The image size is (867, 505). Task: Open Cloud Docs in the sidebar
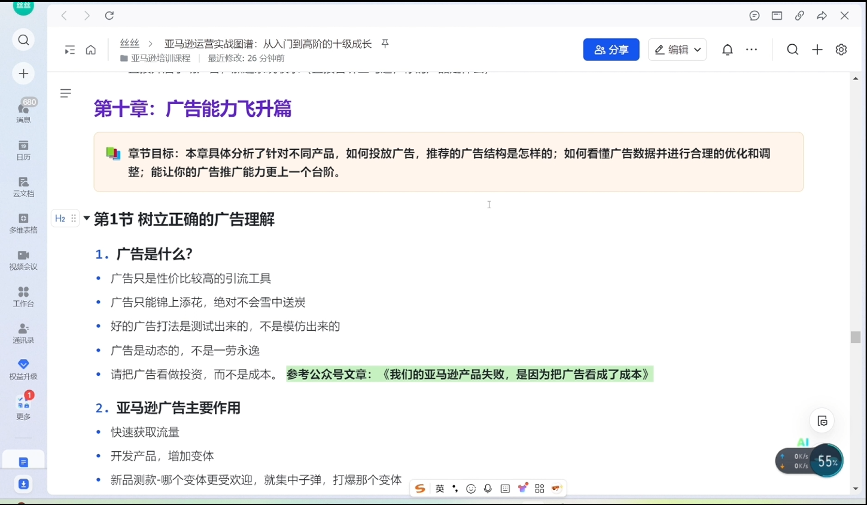coord(23,186)
